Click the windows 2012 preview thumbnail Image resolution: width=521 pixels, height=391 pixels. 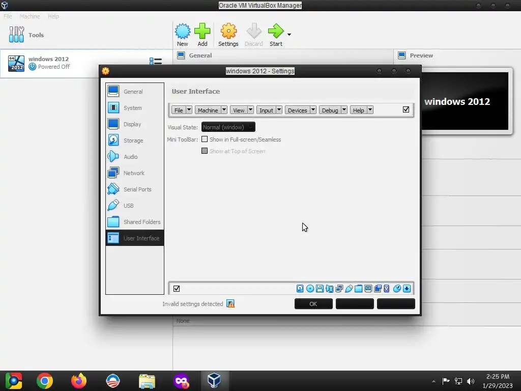[465, 101]
